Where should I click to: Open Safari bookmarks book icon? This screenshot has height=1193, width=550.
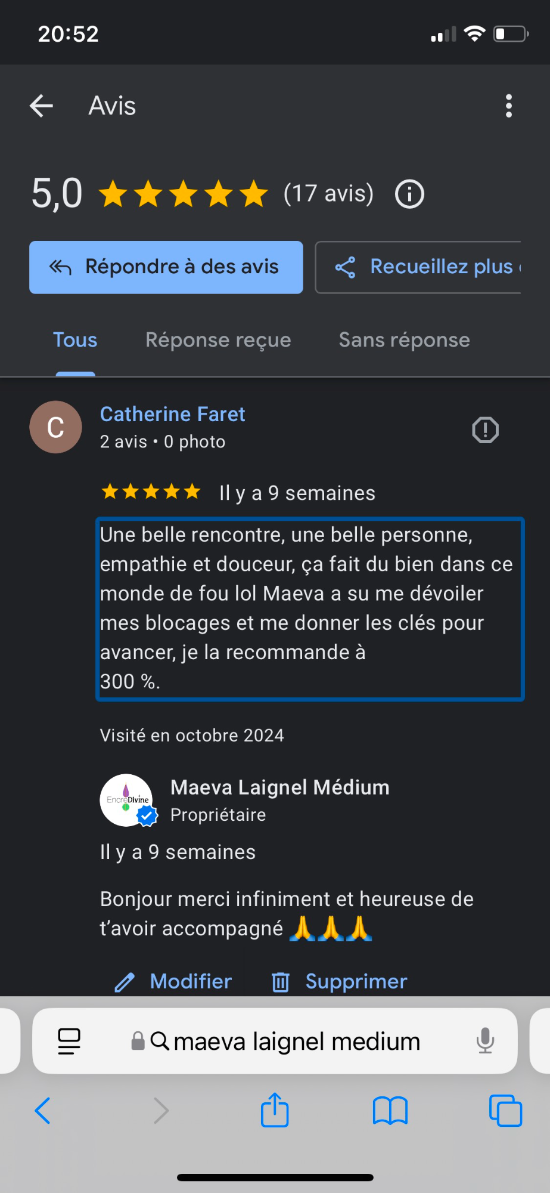[x=390, y=1111]
